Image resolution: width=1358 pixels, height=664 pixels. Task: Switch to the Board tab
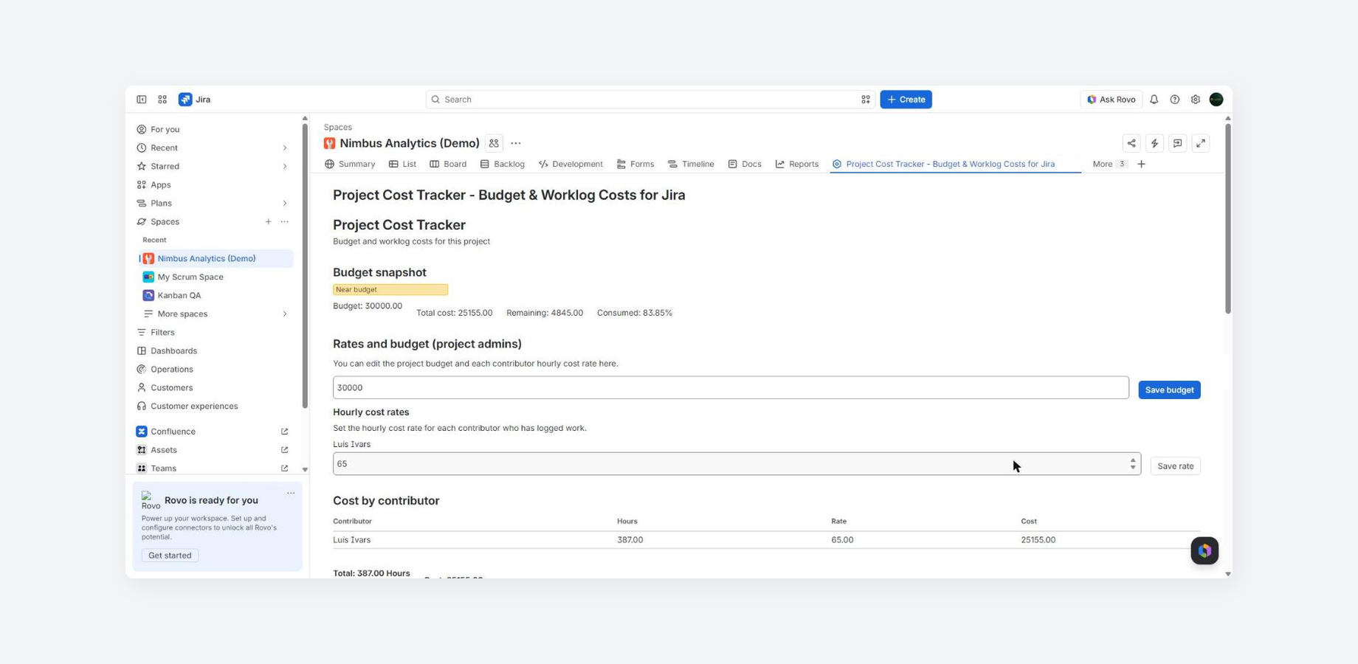pos(448,164)
